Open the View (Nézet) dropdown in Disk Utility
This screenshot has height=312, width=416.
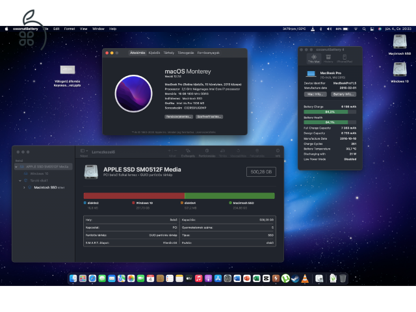coord(84,151)
